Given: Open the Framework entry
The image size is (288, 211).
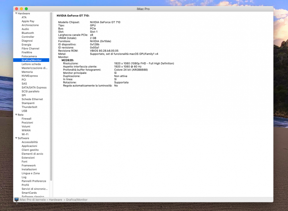Looking at the screenshot, I should click(x=29, y=166).
